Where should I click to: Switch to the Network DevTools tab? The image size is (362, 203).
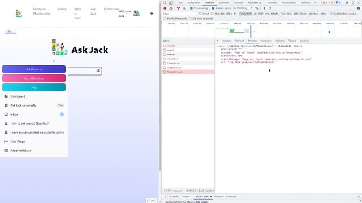coord(209,3)
